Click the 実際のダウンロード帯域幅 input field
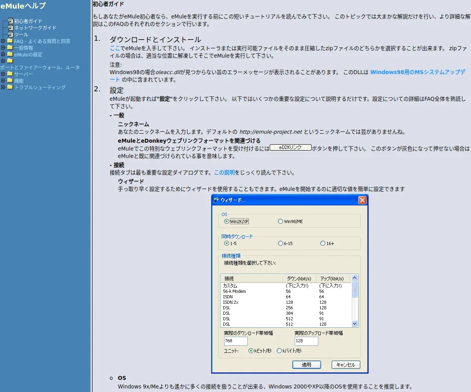The image size is (471, 392). click(235, 341)
